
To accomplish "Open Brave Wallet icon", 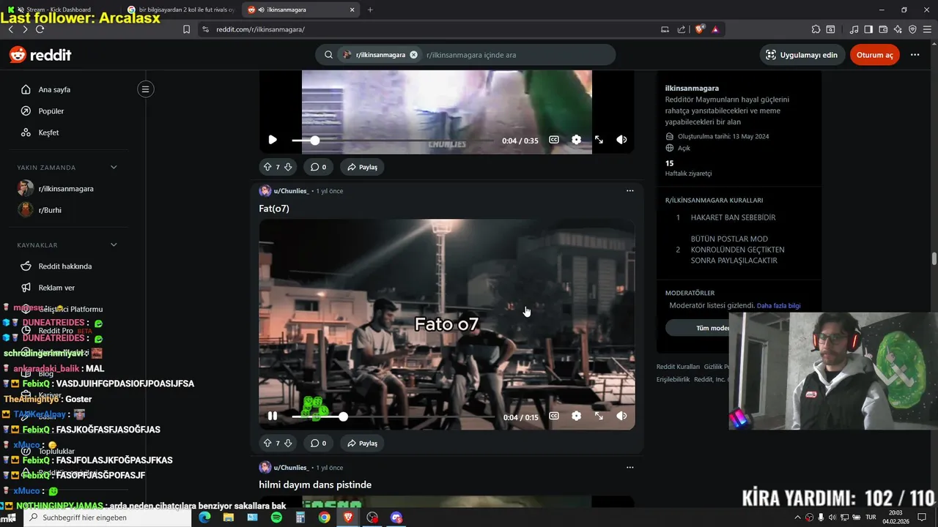I will coord(883,29).
